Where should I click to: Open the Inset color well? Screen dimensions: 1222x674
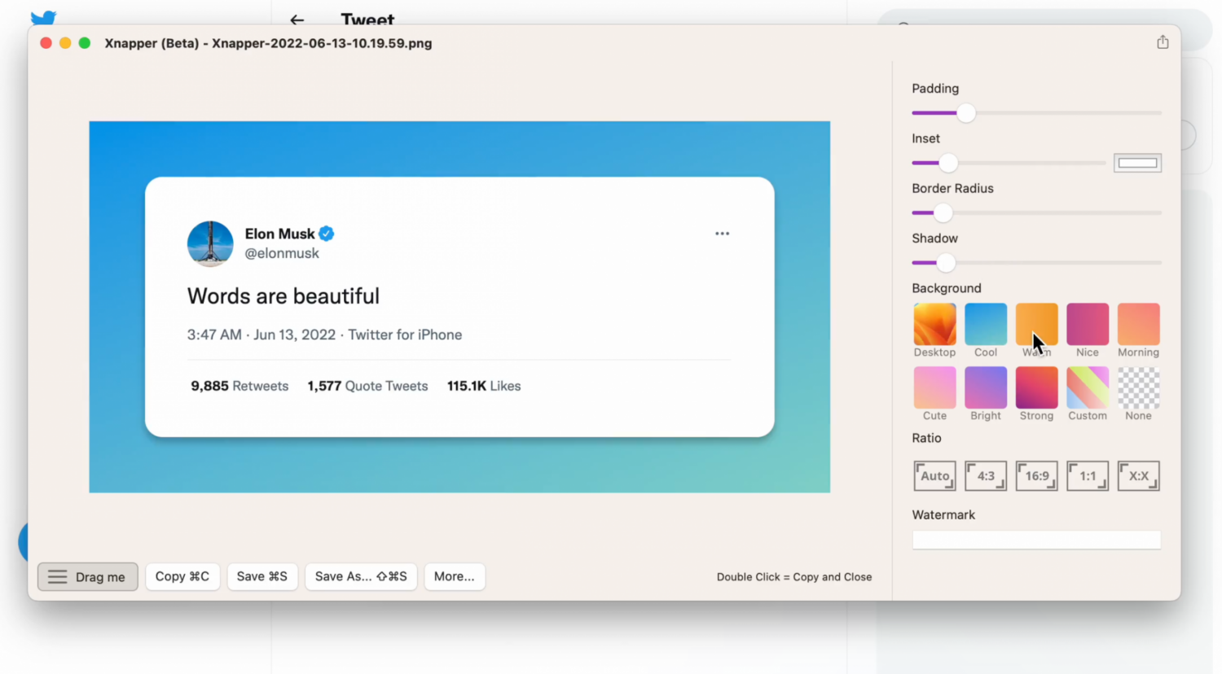point(1137,163)
